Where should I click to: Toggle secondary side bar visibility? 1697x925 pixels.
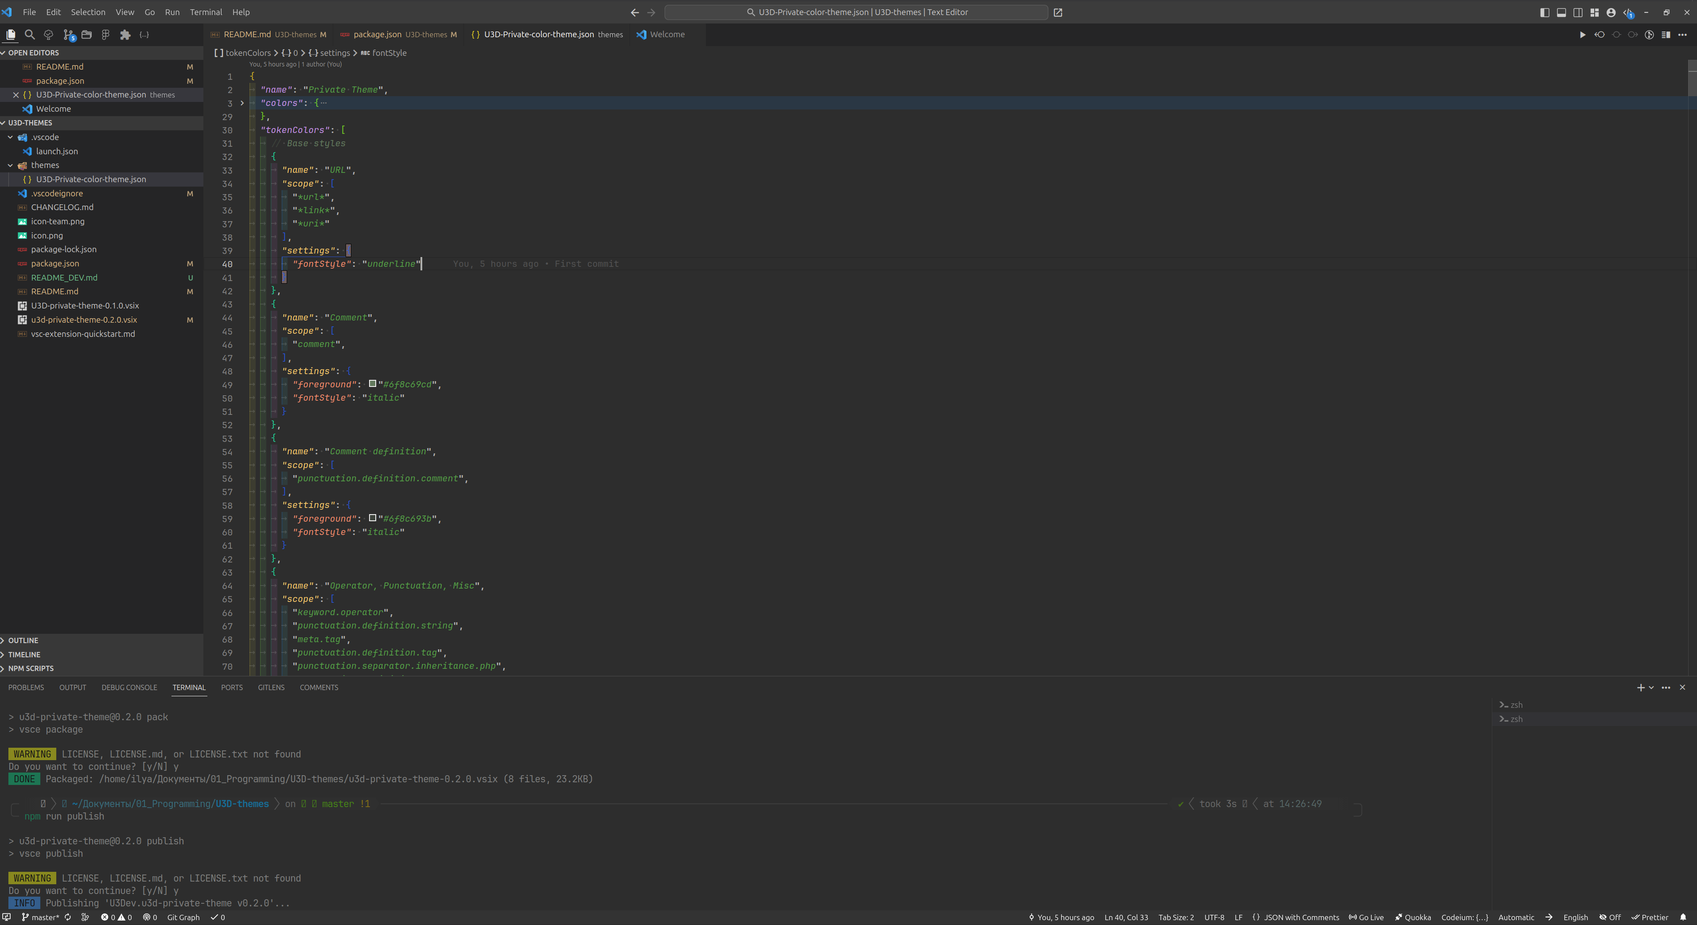click(1578, 12)
